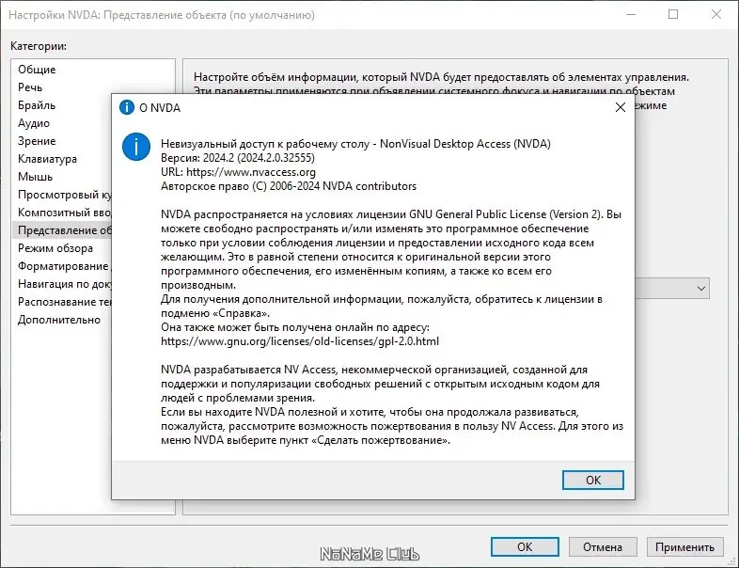Click OK in the About NVDA dialog
The height and width of the screenshot is (568, 739).
coord(593,480)
